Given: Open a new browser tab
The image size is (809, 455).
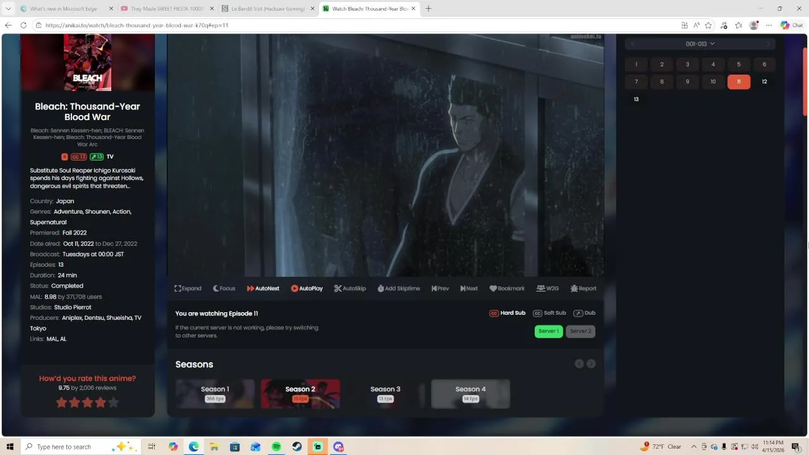Looking at the screenshot, I should click(x=428, y=9).
